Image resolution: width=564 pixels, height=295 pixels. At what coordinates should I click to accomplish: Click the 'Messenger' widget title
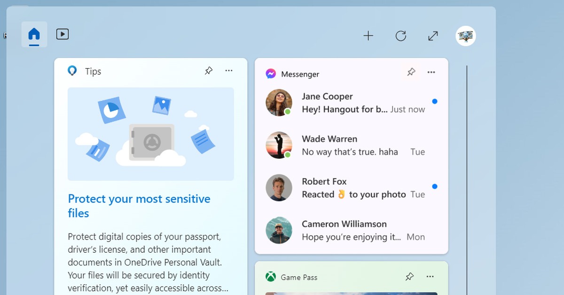tap(300, 74)
